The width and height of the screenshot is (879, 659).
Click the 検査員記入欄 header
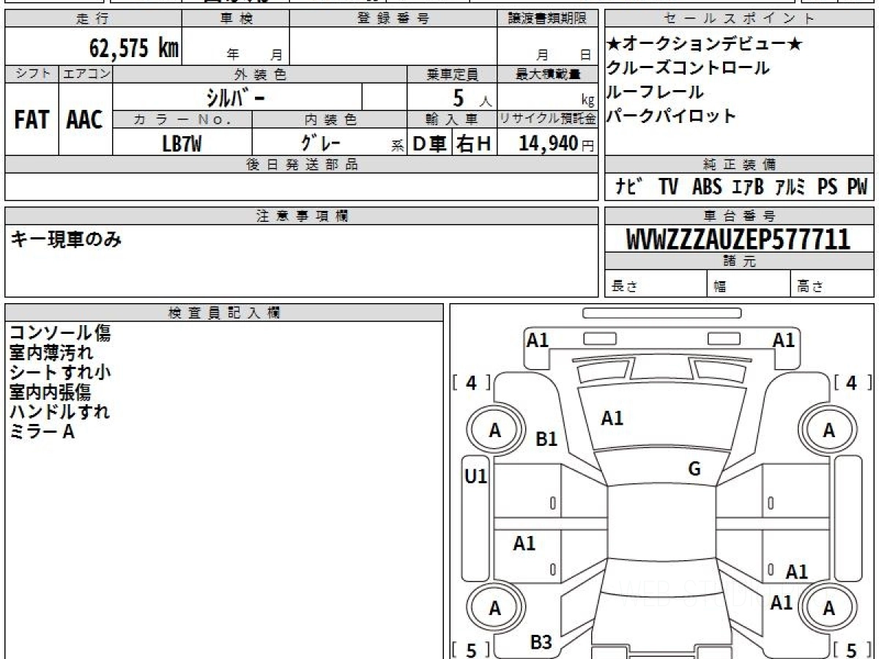tap(224, 313)
